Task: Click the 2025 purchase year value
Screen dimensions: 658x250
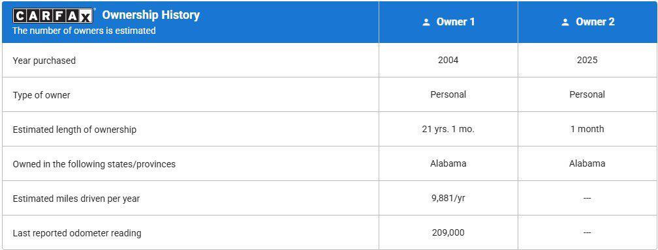Action: coord(587,61)
